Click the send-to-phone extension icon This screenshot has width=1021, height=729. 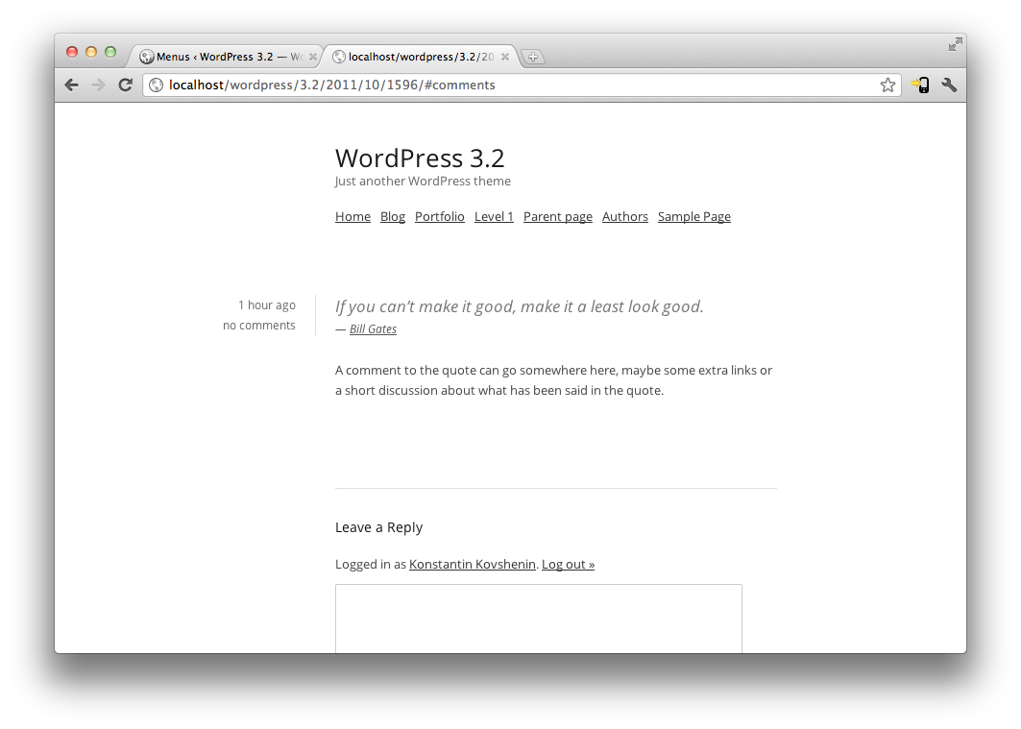[x=920, y=85]
